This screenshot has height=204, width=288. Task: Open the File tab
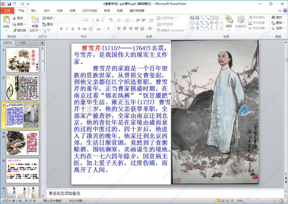(x=7, y=11)
